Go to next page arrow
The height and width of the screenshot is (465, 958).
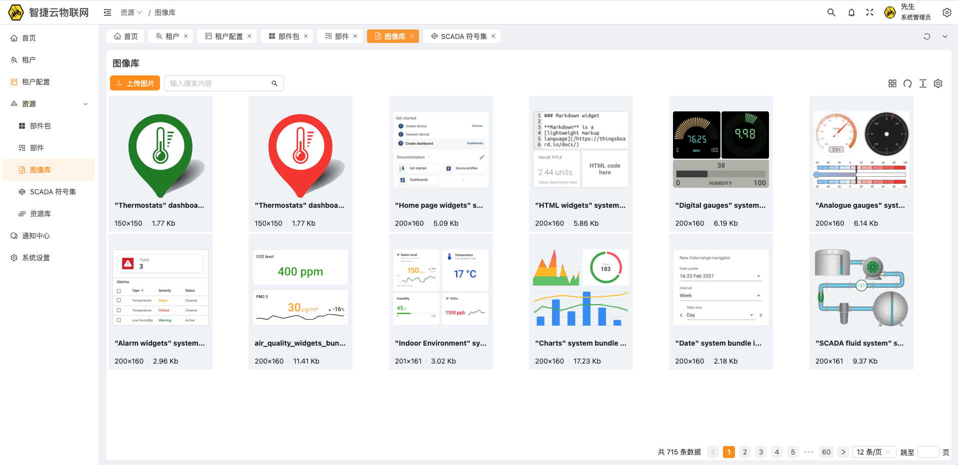[843, 452]
